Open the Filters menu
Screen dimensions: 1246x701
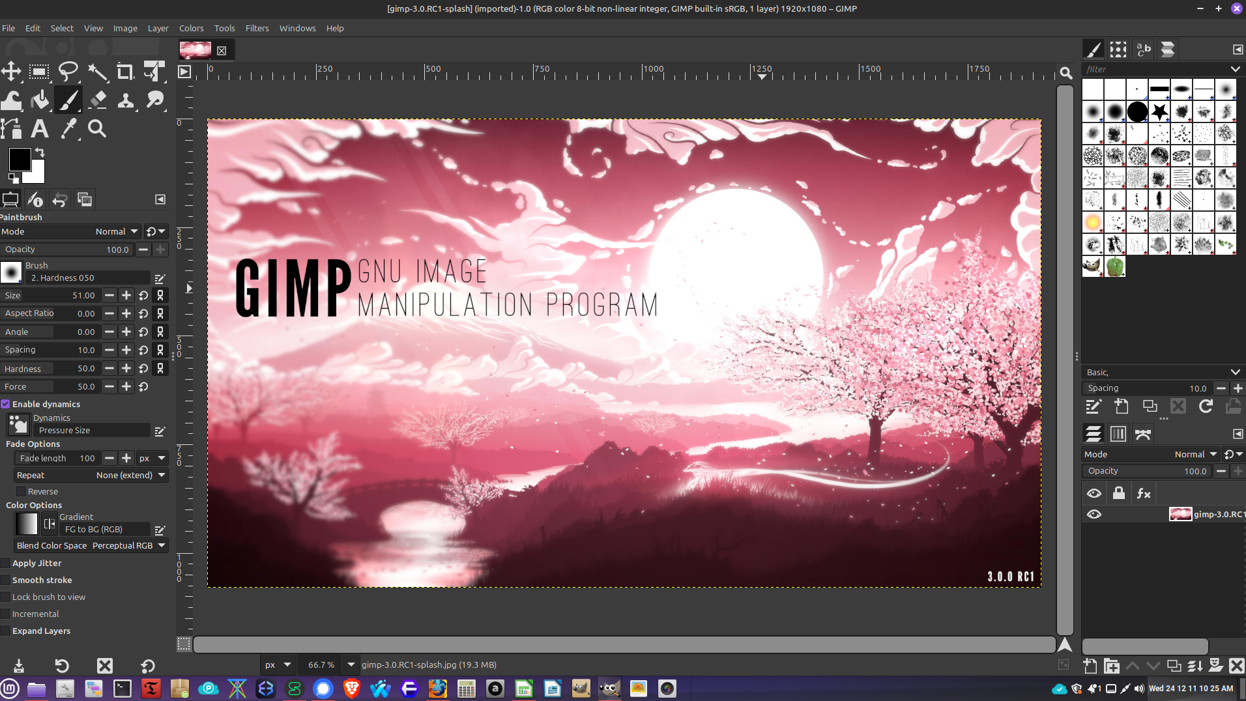[x=257, y=28]
